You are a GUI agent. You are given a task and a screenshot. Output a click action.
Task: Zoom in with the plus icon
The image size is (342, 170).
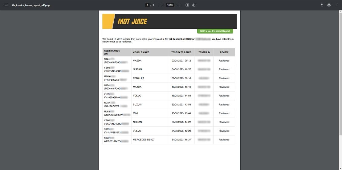(178, 5)
